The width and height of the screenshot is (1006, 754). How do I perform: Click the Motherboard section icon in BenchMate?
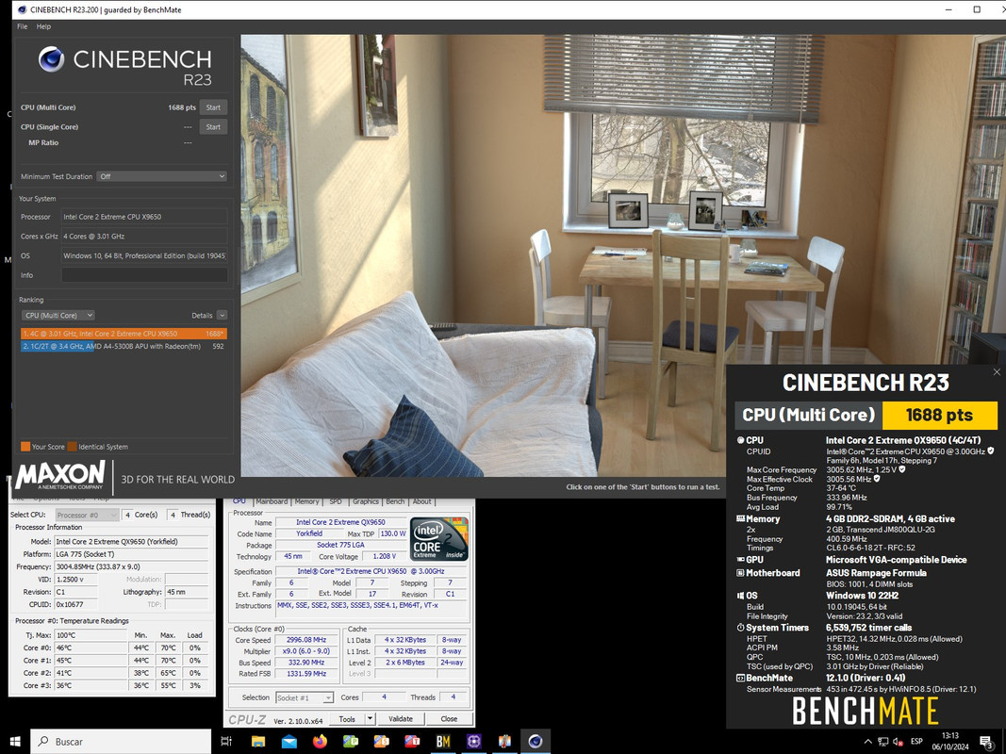(740, 572)
